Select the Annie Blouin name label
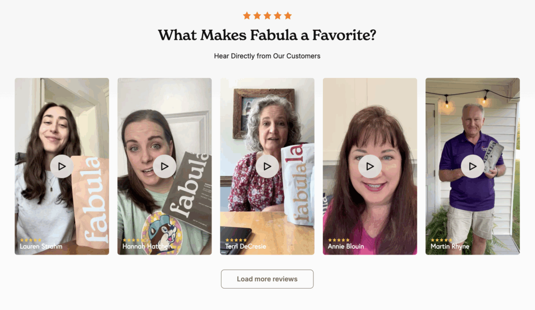535x310 pixels. tap(346, 246)
